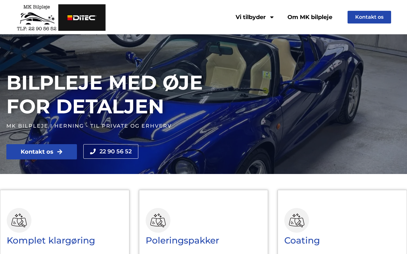Image resolution: width=407 pixels, height=254 pixels.
Task: Click the Coating windshield icon
Action: click(x=297, y=220)
